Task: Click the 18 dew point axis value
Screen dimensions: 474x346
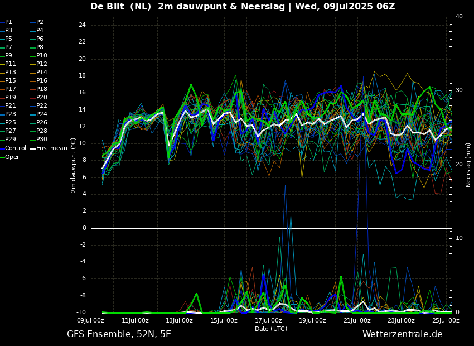Action: click(x=82, y=75)
